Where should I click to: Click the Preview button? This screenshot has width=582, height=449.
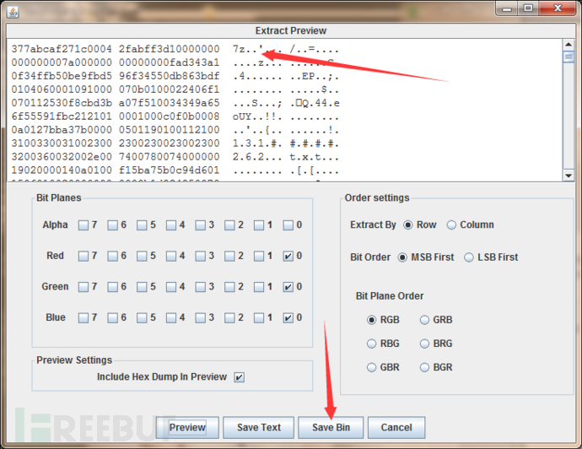[x=187, y=427]
